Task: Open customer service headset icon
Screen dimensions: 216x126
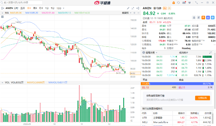Action: point(178,3)
